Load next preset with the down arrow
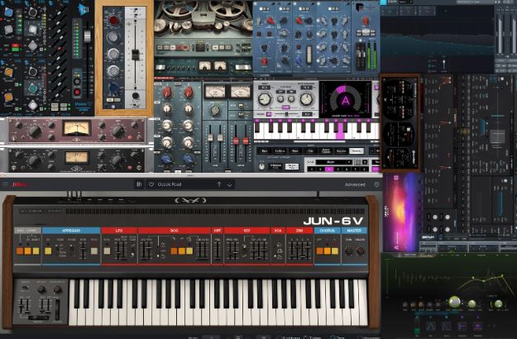The height and width of the screenshot is (339, 517). [x=229, y=185]
